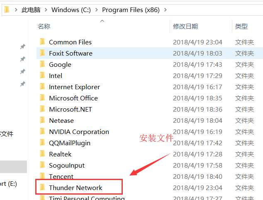Select the Internet Explorer folder name
The height and width of the screenshot is (200, 263).
[74, 87]
